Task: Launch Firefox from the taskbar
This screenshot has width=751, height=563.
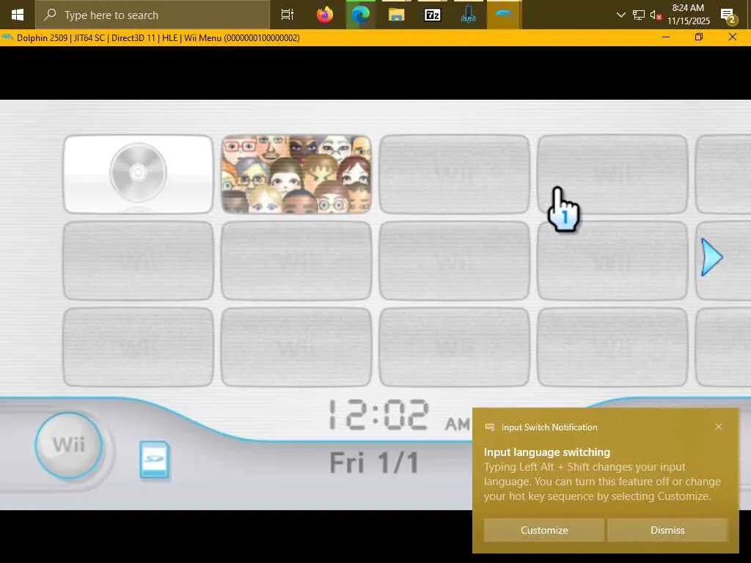Action: click(x=325, y=15)
